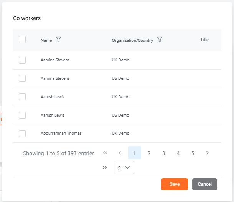
Task: Switch to page 3
Action: click(x=163, y=153)
